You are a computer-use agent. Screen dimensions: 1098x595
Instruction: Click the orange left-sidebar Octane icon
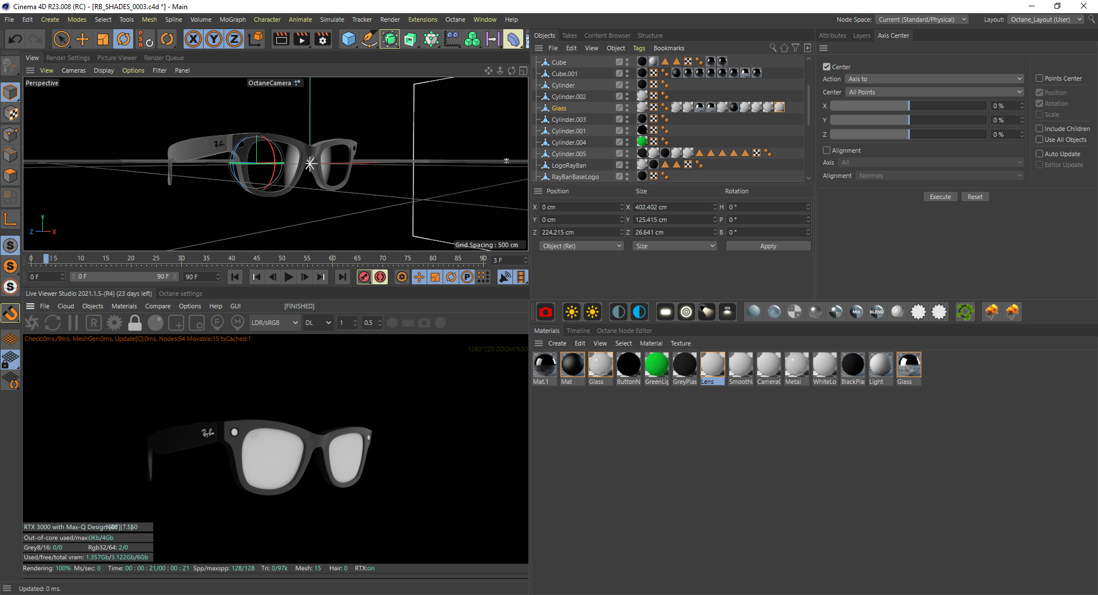point(10,266)
